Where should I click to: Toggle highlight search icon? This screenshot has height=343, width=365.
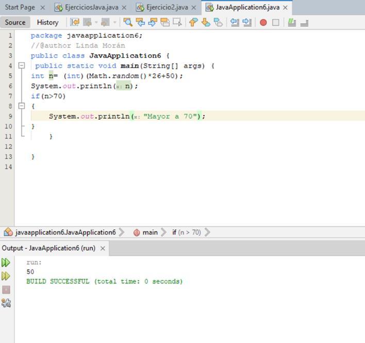tap(165, 22)
